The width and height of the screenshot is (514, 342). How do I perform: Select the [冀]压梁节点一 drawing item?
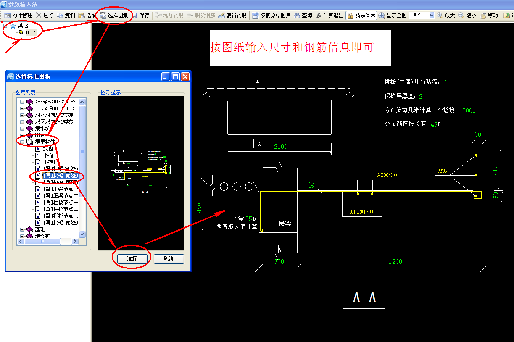pyautogui.click(x=61, y=189)
